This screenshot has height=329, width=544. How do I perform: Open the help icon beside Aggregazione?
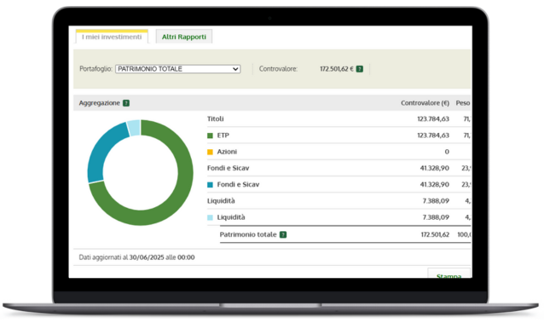pos(126,103)
